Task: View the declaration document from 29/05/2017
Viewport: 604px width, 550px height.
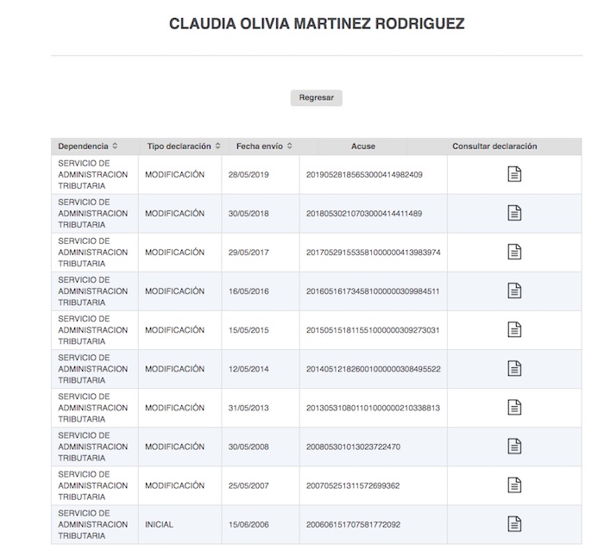Action: pos(514,253)
